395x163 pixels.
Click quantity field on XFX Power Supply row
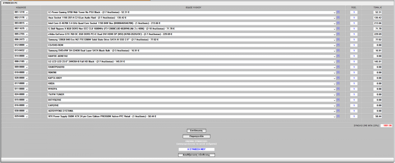[354, 116]
